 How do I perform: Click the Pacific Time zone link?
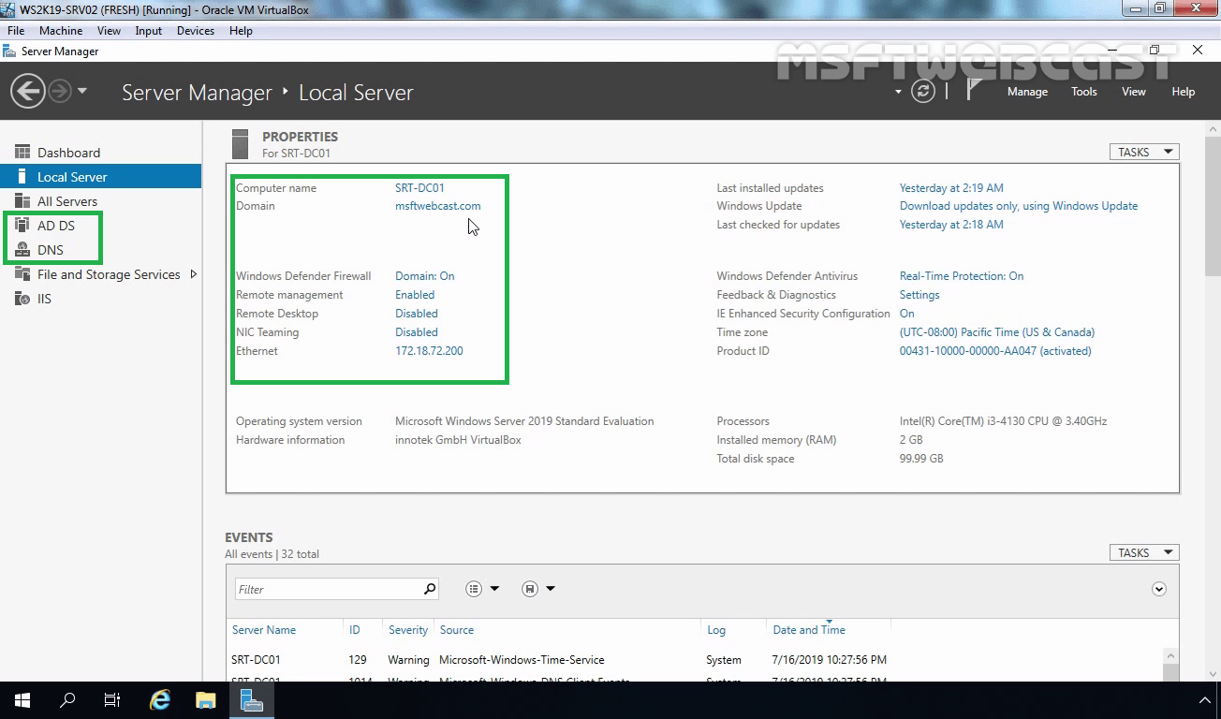tap(997, 332)
